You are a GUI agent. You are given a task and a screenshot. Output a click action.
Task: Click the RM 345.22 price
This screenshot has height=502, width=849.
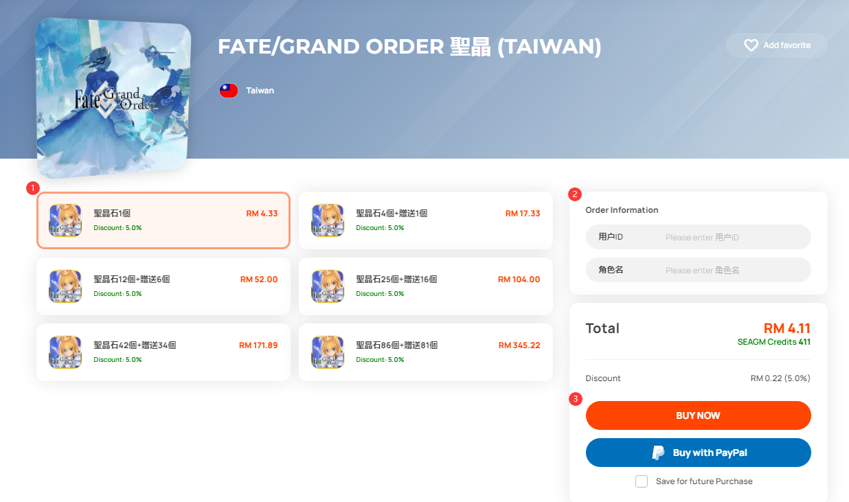519,345
